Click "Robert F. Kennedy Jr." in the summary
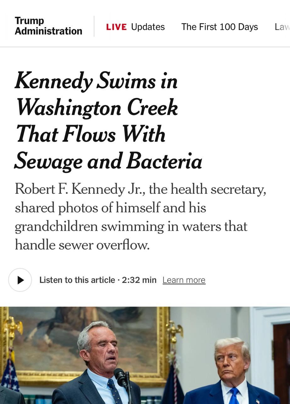The height and width of the screenshot is (404, 290). click(79, 189)
